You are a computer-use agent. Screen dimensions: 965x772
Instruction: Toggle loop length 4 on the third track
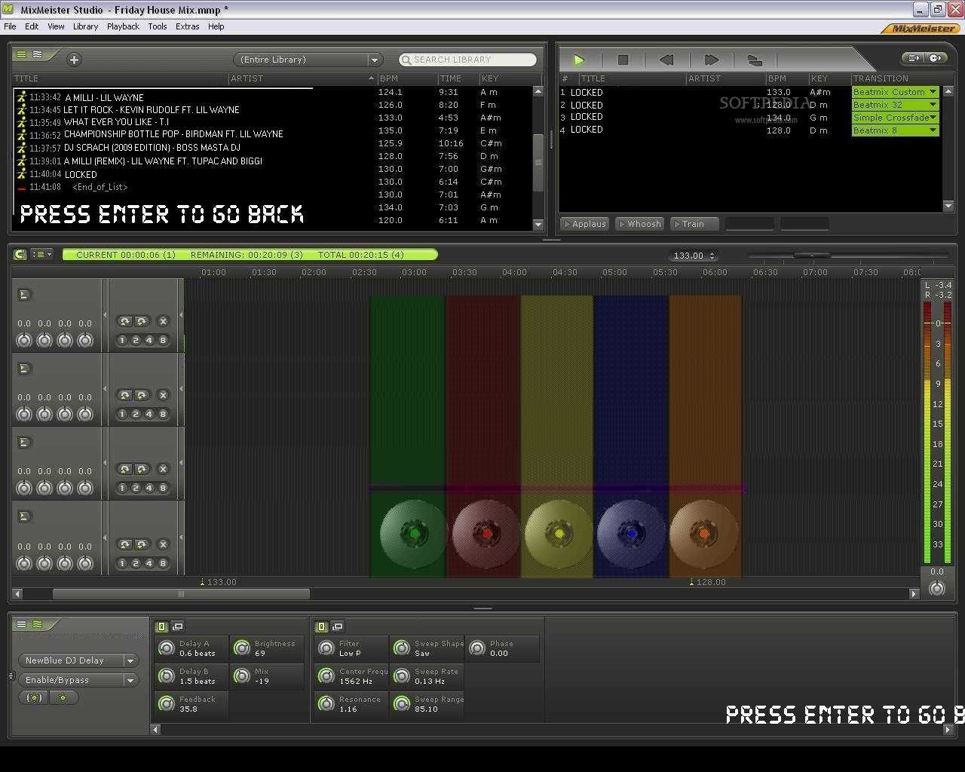tap(149, 488)
